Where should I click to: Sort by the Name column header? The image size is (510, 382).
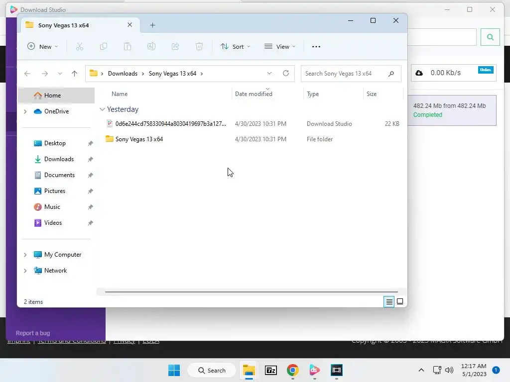(x=120, y=94)
